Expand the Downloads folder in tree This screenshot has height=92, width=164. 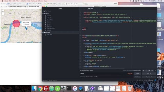pos(43,11)
